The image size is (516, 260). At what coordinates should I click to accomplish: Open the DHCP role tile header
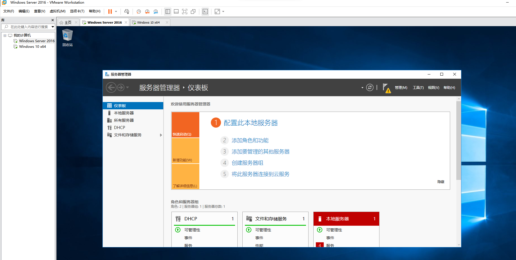[x=204, y=219]
